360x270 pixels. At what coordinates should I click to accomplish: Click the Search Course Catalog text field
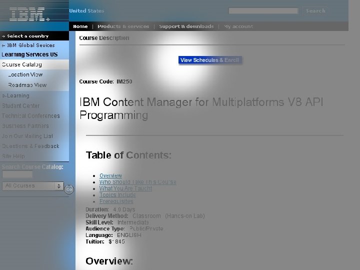click(x=17, y=174)
